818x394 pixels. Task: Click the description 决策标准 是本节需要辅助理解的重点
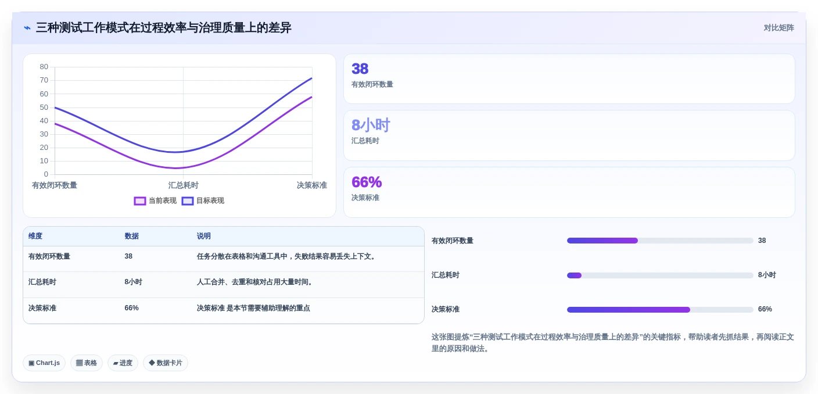click(x=253, y=308)
